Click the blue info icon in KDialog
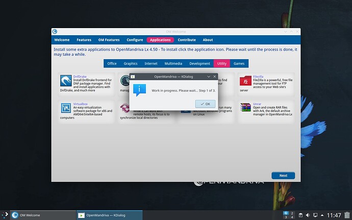352x220 pixels. click(139, 90)
